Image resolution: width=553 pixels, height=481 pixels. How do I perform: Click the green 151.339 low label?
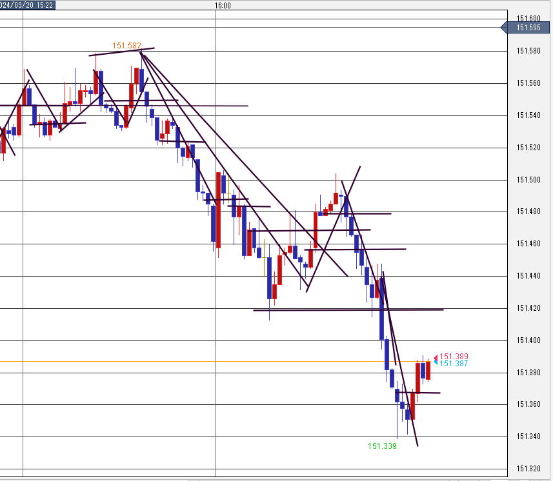pyautogui.click(x=382, y=446)
